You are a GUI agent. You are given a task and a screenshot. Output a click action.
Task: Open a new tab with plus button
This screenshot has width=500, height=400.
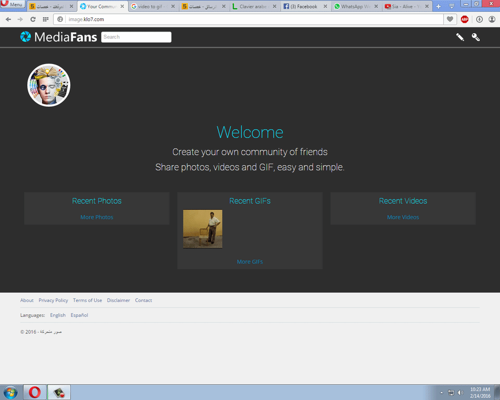[x=438, y=6]
